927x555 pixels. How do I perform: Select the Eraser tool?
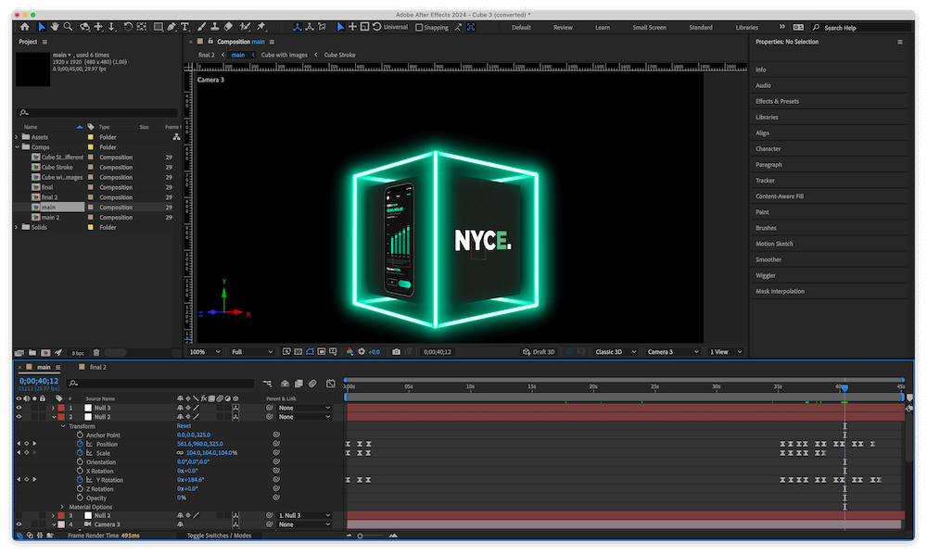(229, 27)
